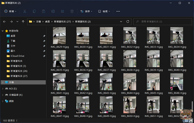Click file name IMG_8643-H.jpg
194x123 pixels.
point(107,93)
